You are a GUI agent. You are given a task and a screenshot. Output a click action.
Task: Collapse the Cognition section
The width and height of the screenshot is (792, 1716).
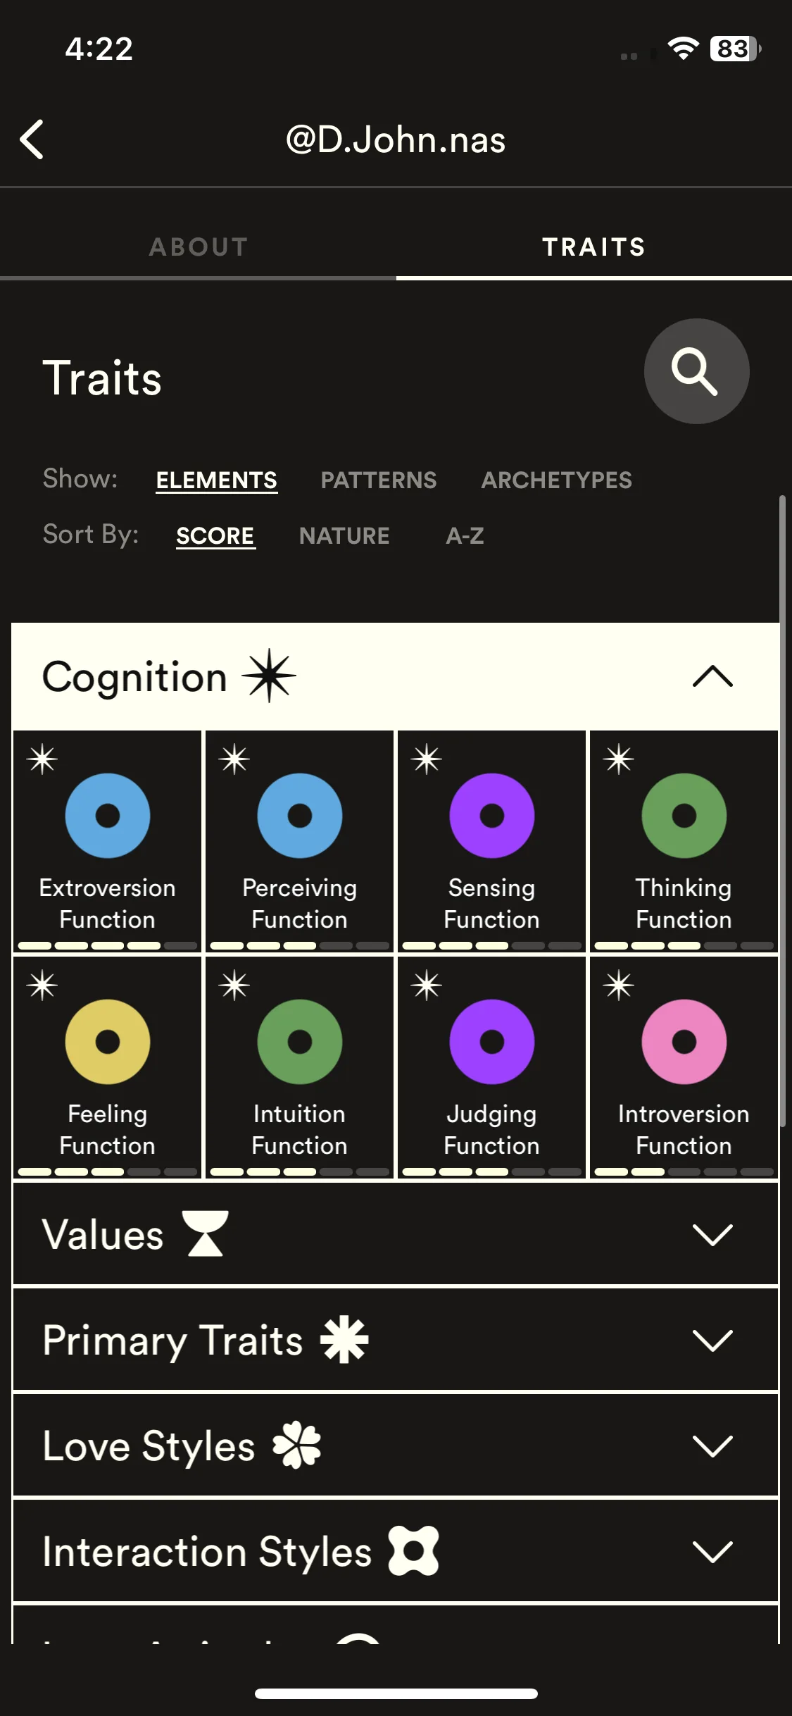pos(712,676)
